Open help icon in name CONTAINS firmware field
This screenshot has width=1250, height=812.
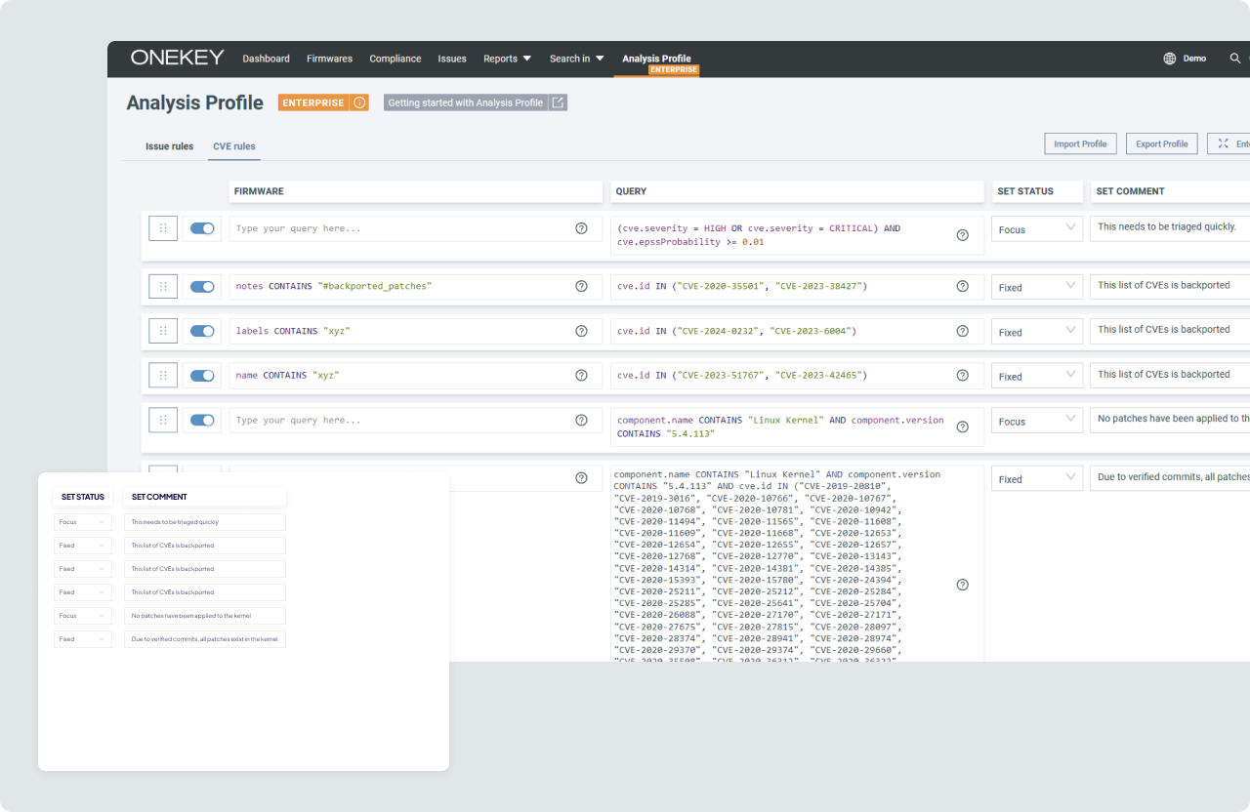pos(581,376)
